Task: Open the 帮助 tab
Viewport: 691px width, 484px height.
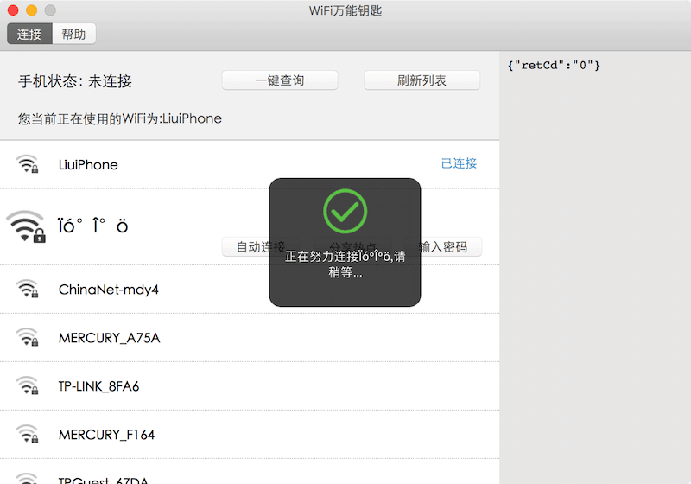Action: coord(73,34)
